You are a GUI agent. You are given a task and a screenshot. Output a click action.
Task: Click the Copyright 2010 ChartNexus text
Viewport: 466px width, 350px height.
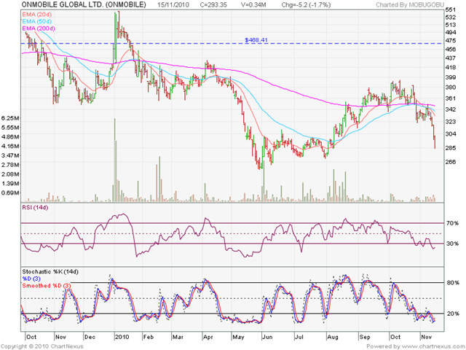click(42, 346)
